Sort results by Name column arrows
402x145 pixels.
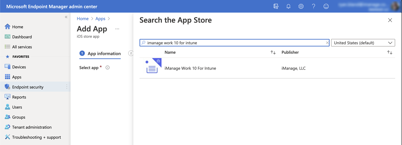click(x=273, y=52)
